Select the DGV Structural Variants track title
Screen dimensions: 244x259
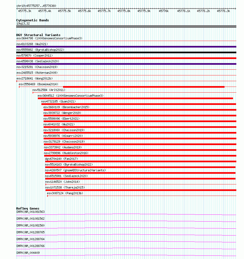click(38, 35)
